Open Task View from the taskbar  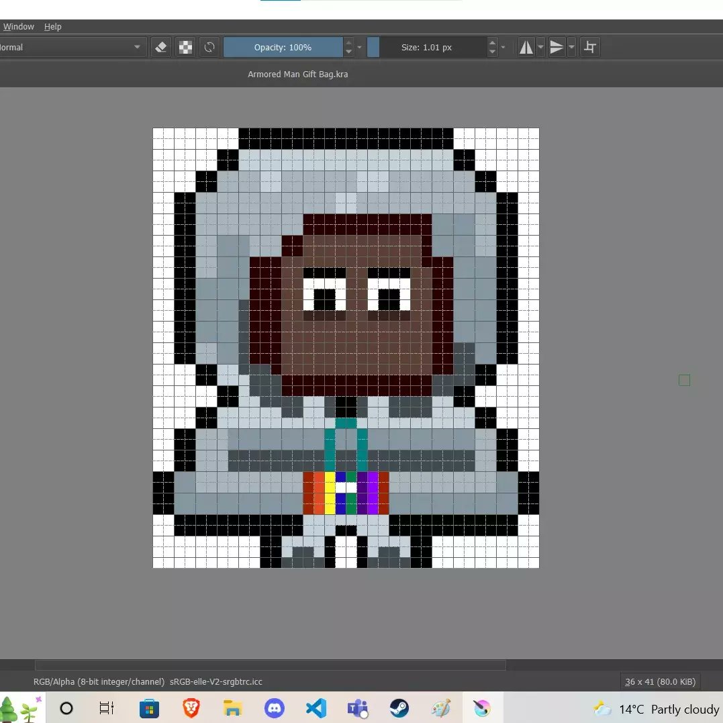point(107,708)
